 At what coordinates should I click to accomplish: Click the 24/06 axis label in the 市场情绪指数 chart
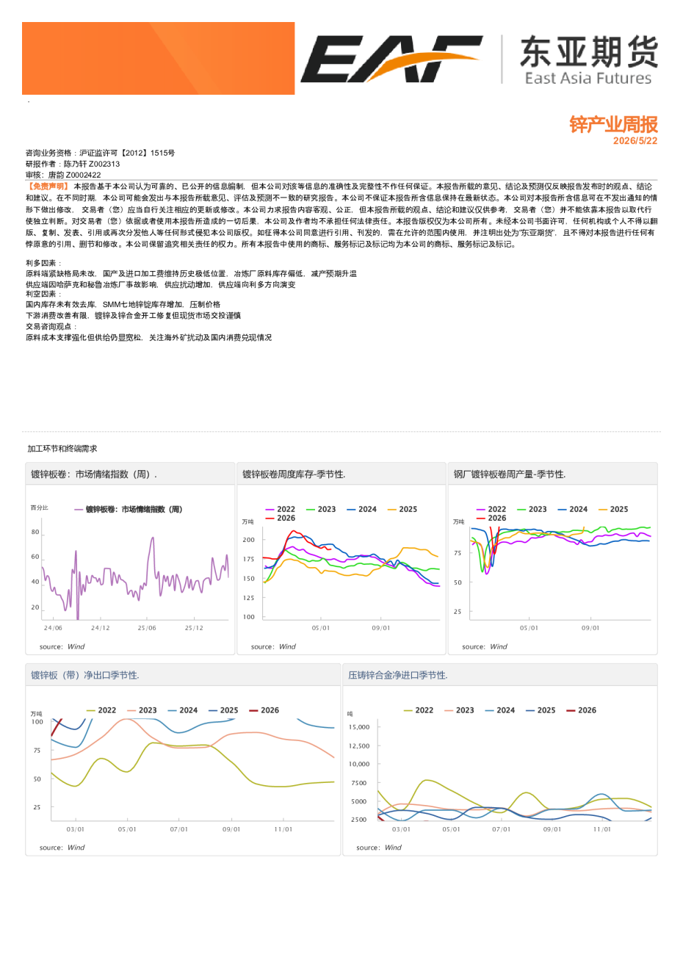pos(53,628)
